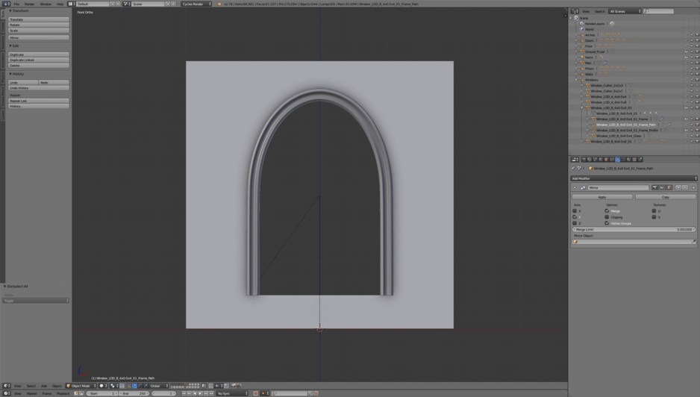Open the Physics properties tab icon
This screenshot has height=397, width=700.
tap(640, 160)
